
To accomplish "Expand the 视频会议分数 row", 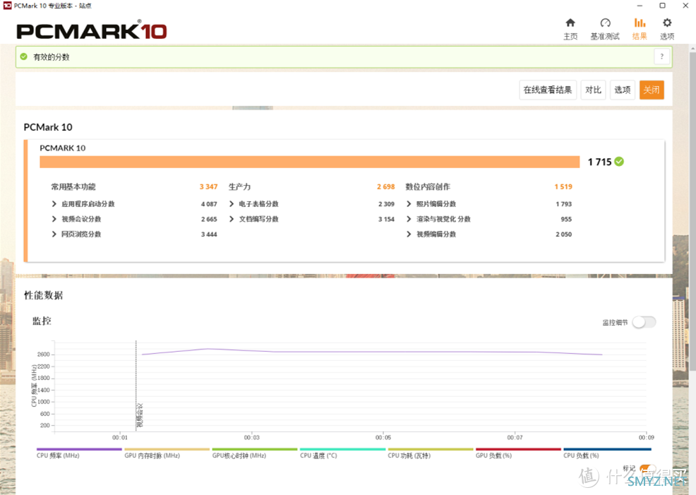I will [x=54, y=219].
